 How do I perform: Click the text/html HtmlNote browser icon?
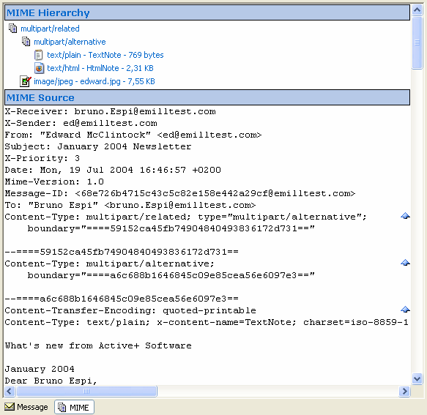[x=39, y=68]
